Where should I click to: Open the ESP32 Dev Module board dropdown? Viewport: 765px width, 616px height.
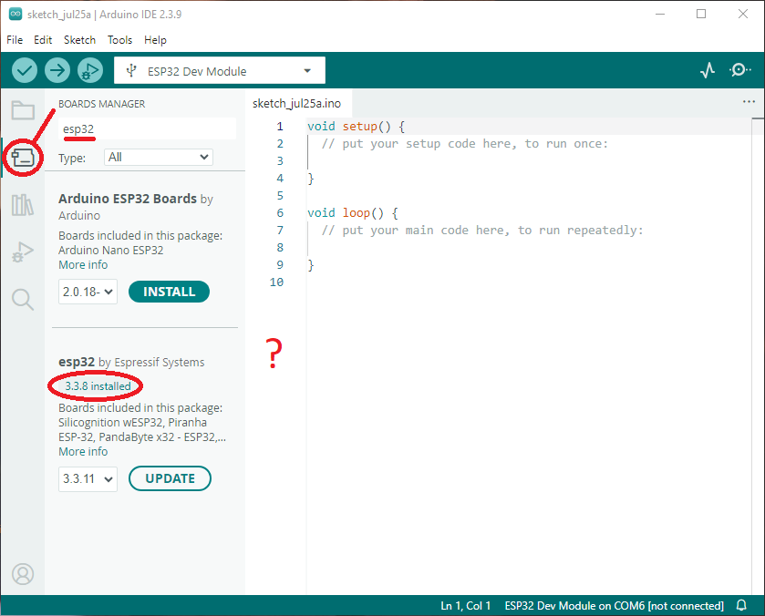220,71
